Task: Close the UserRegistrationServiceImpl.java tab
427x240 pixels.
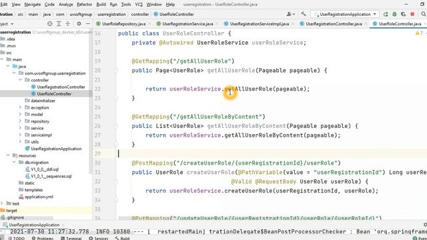Action: click(x=292, y=24)
